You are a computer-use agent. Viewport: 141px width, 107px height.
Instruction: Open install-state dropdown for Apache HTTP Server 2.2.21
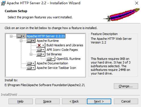coord(21,36)
